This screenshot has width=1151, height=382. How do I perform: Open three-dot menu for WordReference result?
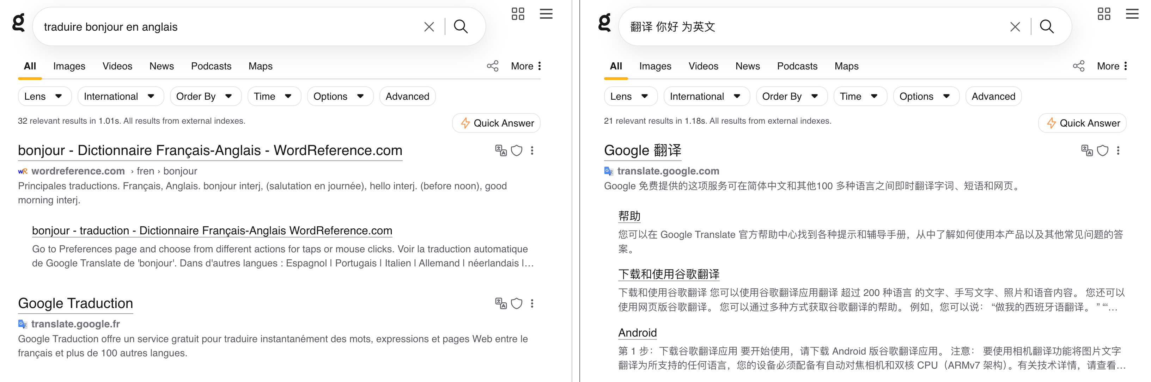pos(532,150)
